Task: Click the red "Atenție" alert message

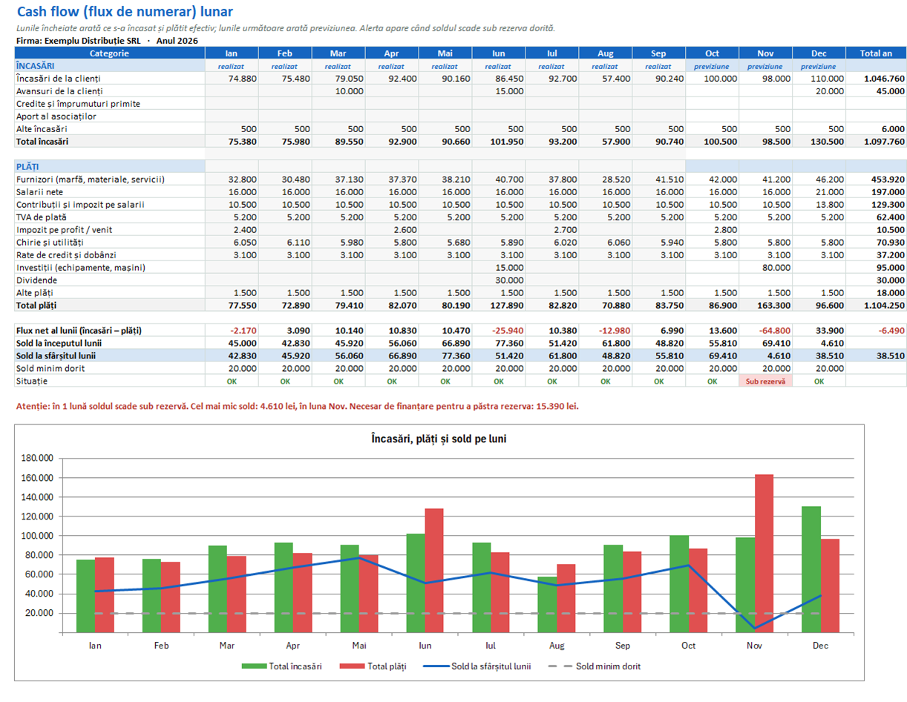Action: (x=297, y=406)
